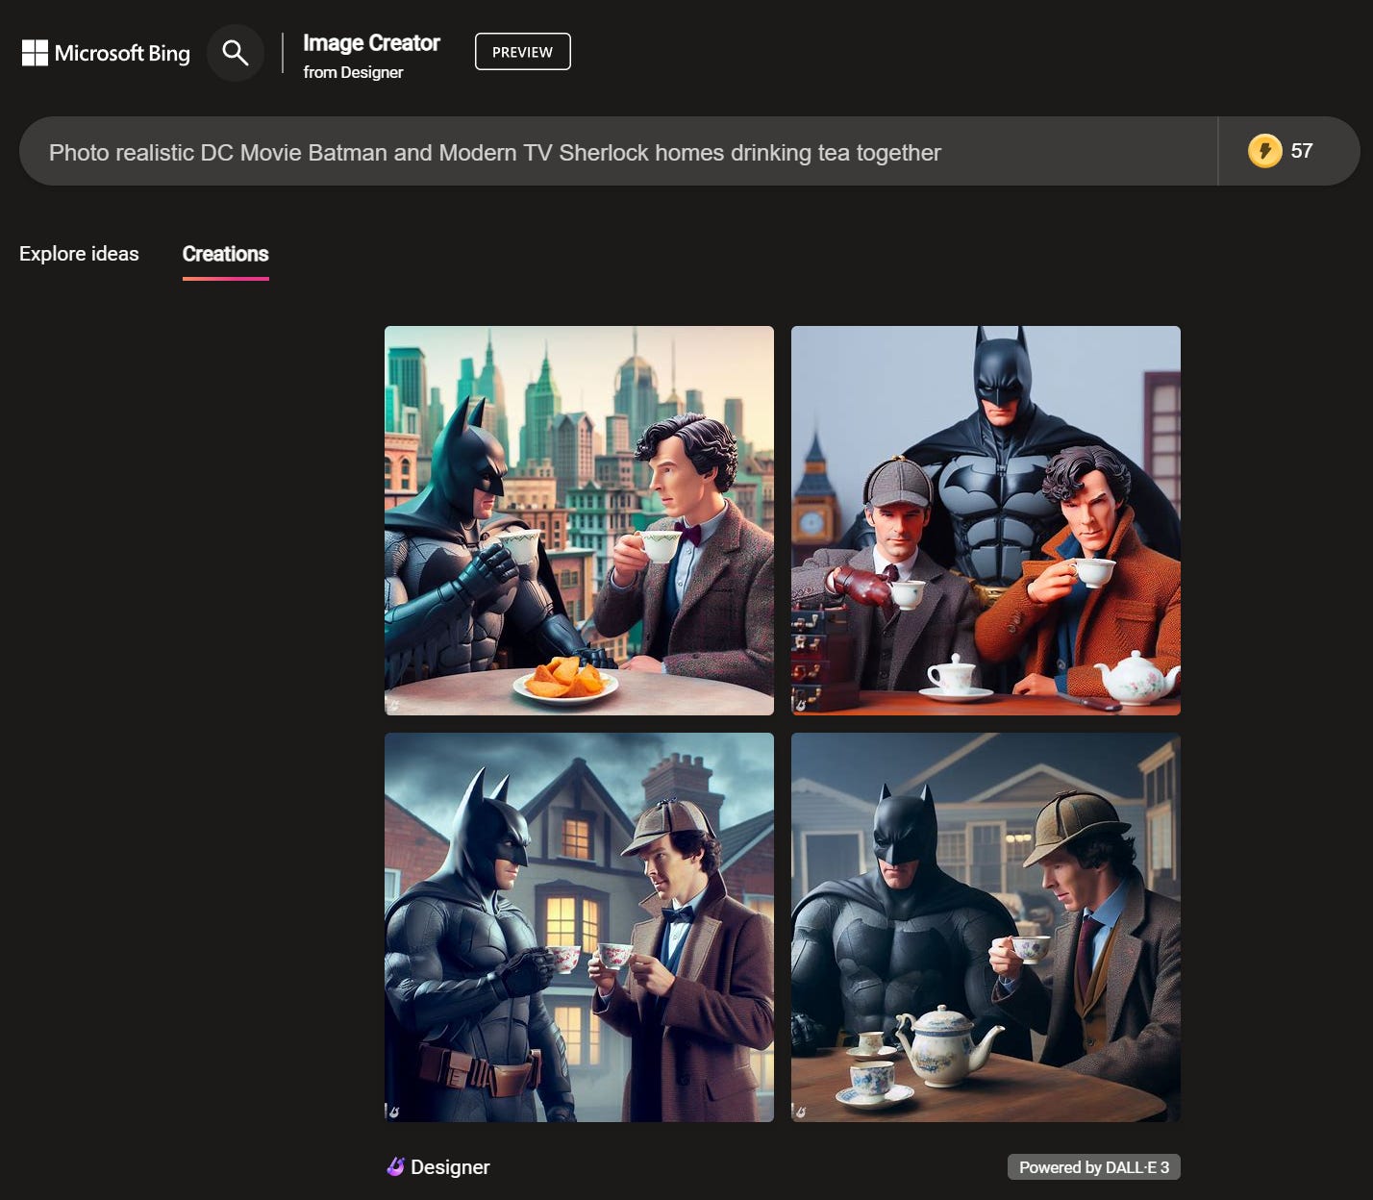
Task: Click the Powered by DALL·E 3 badge
Action: 1094,1167
